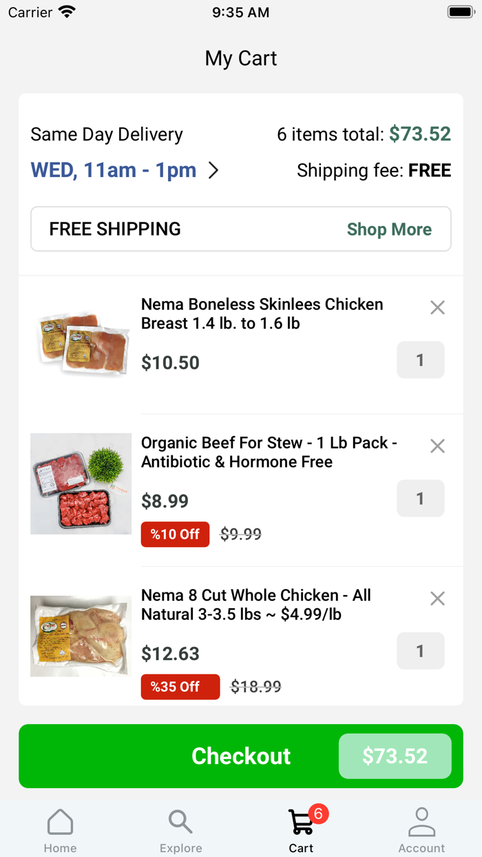Viewport: 482px width, 857px height.
Task: Open the whole chicken quantity selector
Action: coord(421,650)
